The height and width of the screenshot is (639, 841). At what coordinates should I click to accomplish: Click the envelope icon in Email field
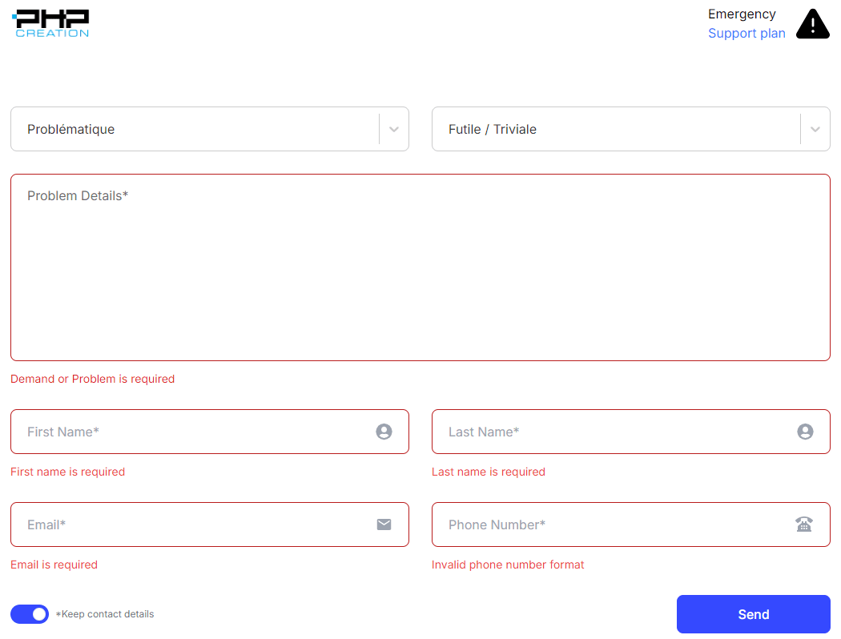coord(384,524)
